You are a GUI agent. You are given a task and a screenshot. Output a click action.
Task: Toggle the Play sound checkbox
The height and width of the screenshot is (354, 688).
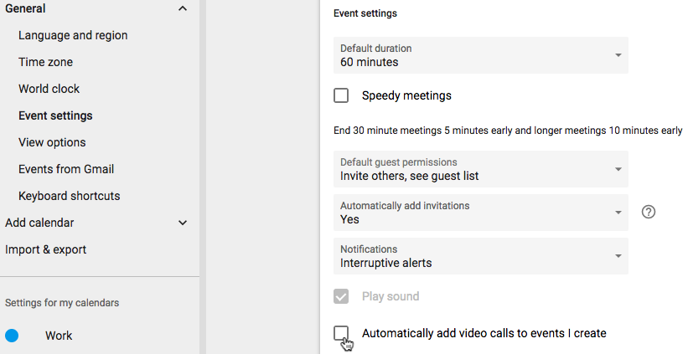point(341,296)
